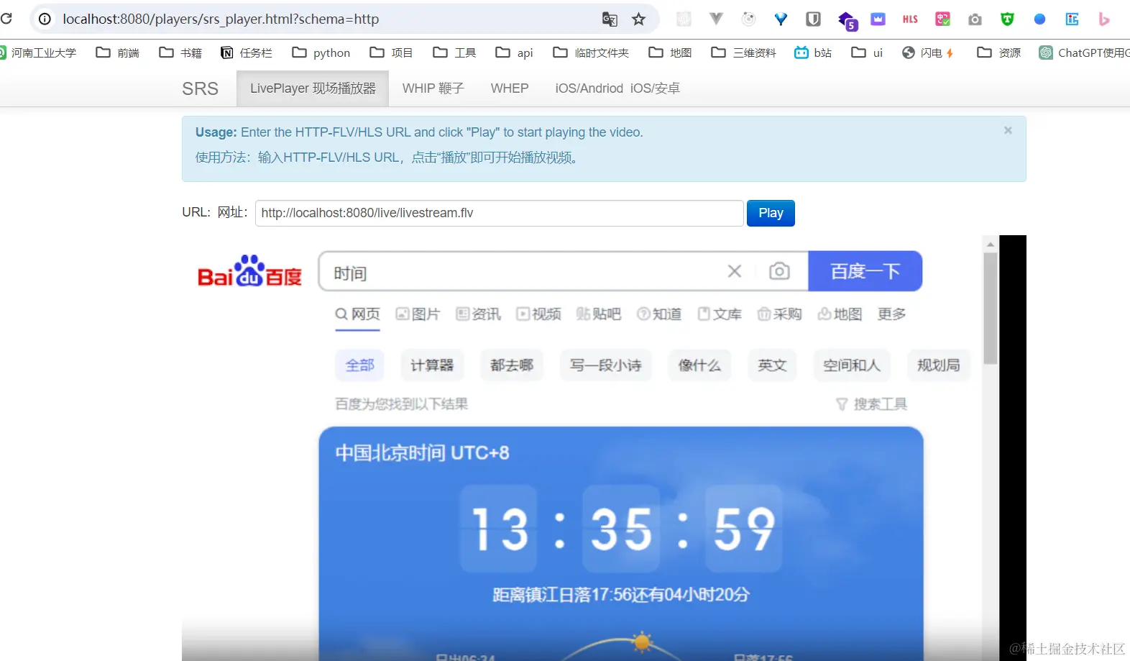Select the 网页 tab in Baidu results
Screen dimensions: 1130x661
358,314
